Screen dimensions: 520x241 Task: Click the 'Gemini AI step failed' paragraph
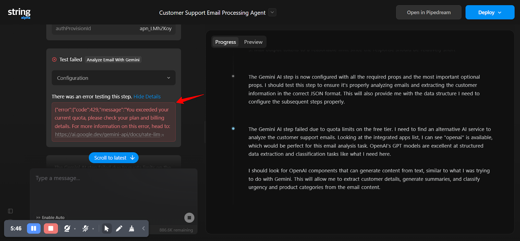coord(370,141)
